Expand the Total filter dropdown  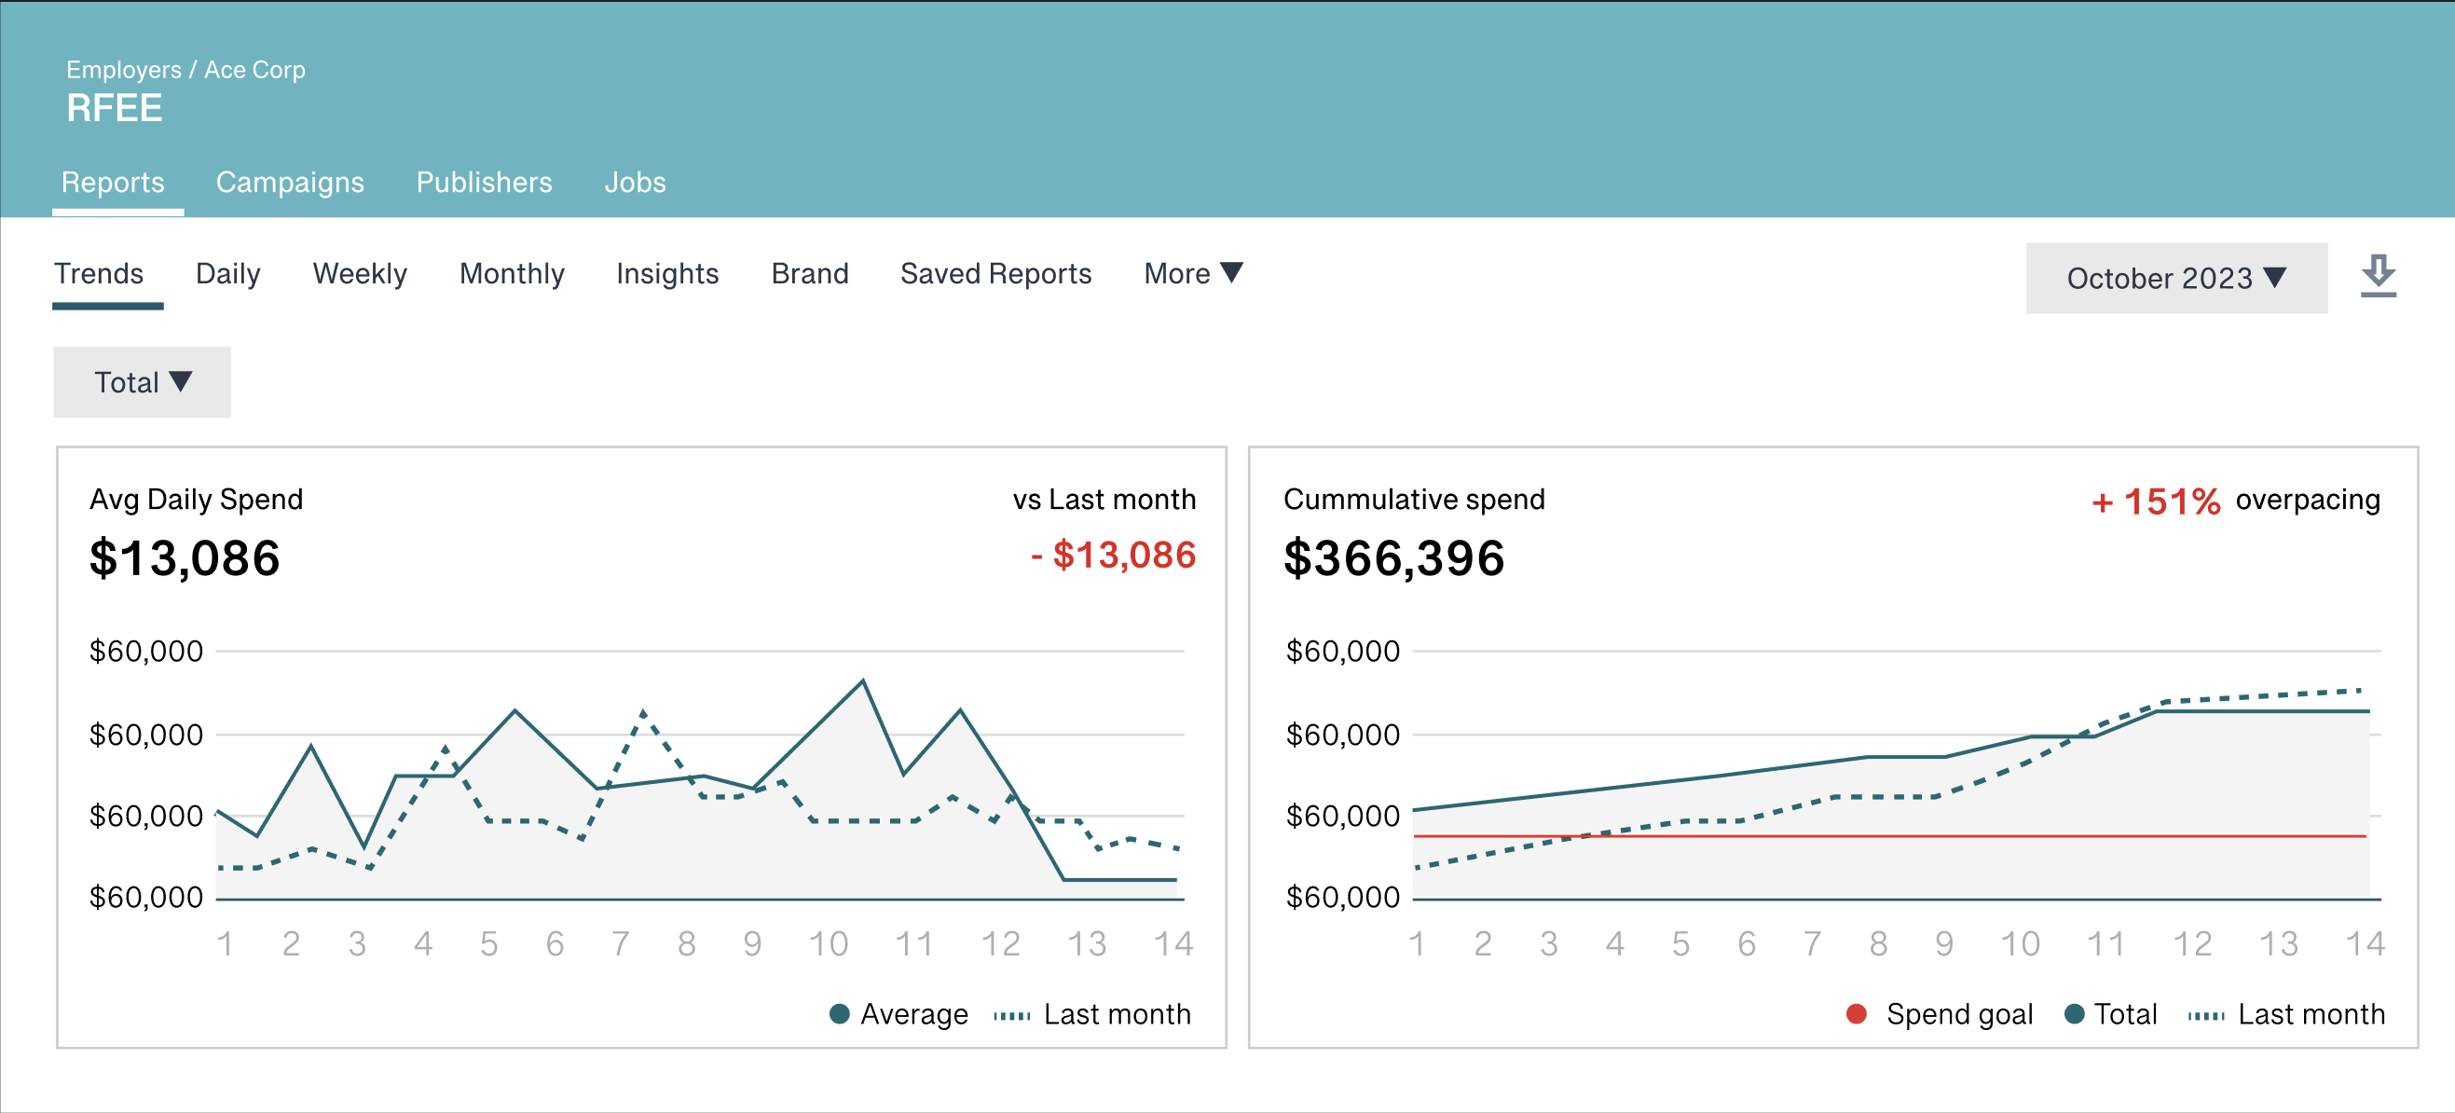(x=142, y=382)
